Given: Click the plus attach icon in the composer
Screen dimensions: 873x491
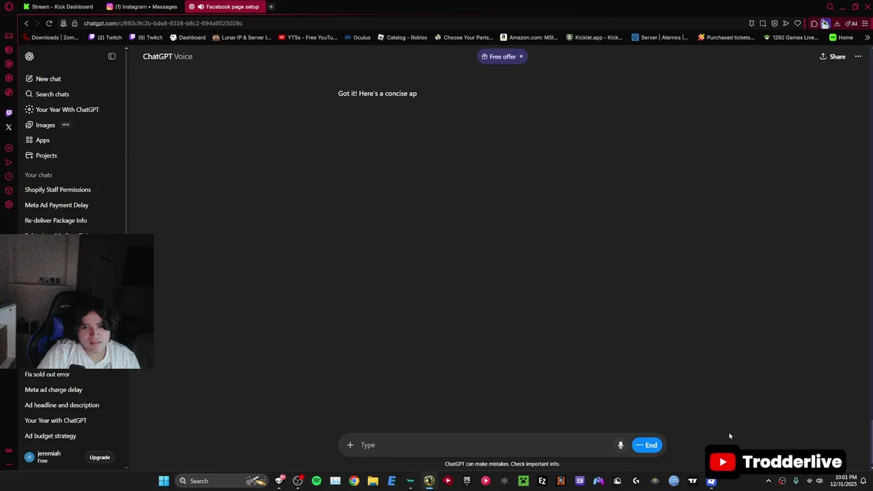Looking at the screenshot, I should point(351,445).
